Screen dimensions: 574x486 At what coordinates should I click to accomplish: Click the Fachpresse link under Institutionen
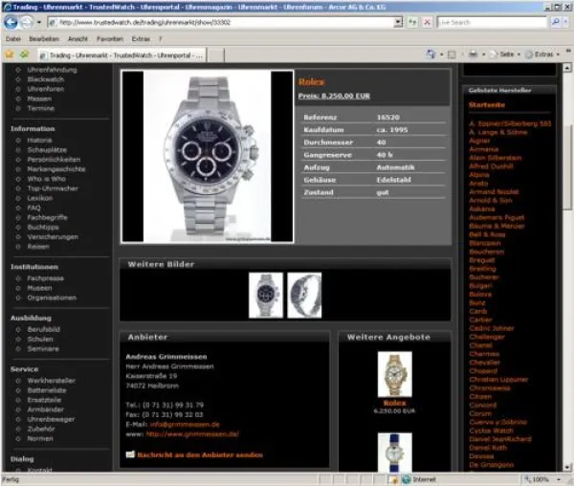click(45, 278)
